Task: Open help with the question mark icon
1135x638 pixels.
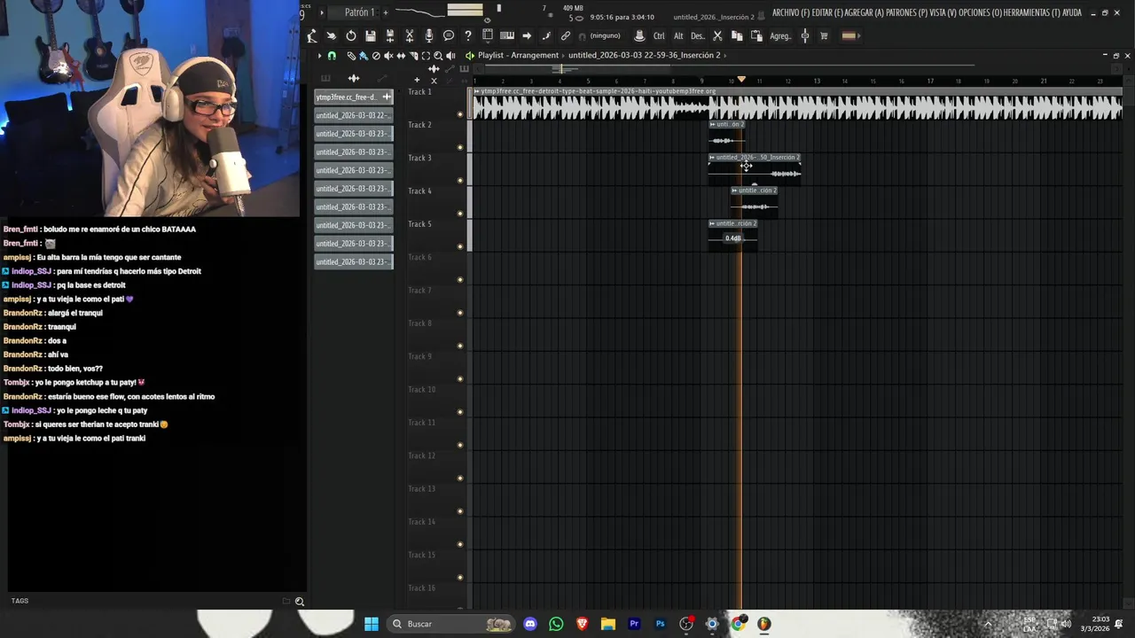Action: (468, 35)
